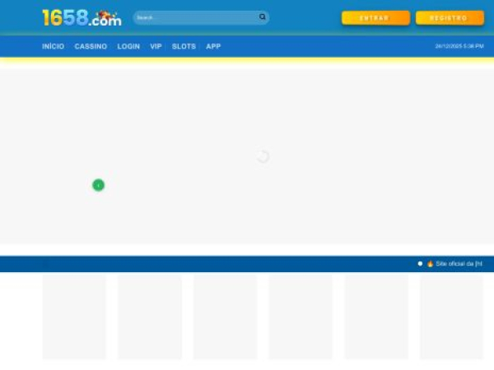Click the search magnifier icon

[x=262, y=17]
